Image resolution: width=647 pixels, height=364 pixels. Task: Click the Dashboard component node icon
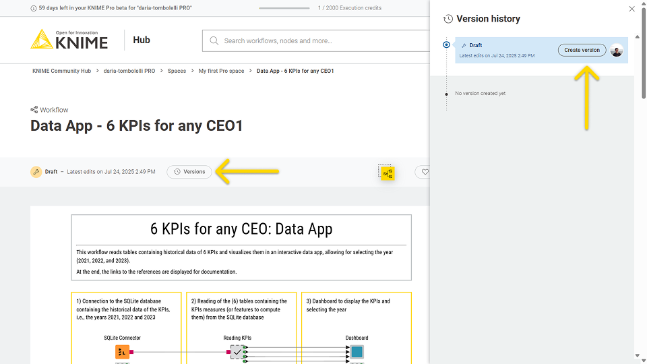[357, 352]
